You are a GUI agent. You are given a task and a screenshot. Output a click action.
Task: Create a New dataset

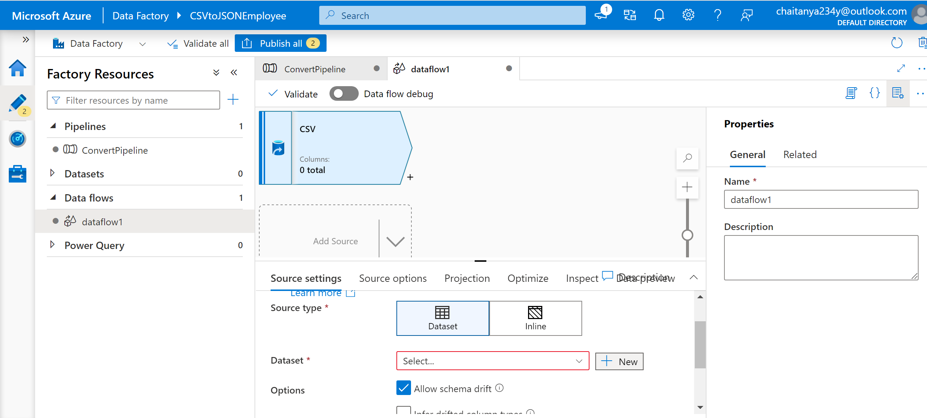(619, 361)
